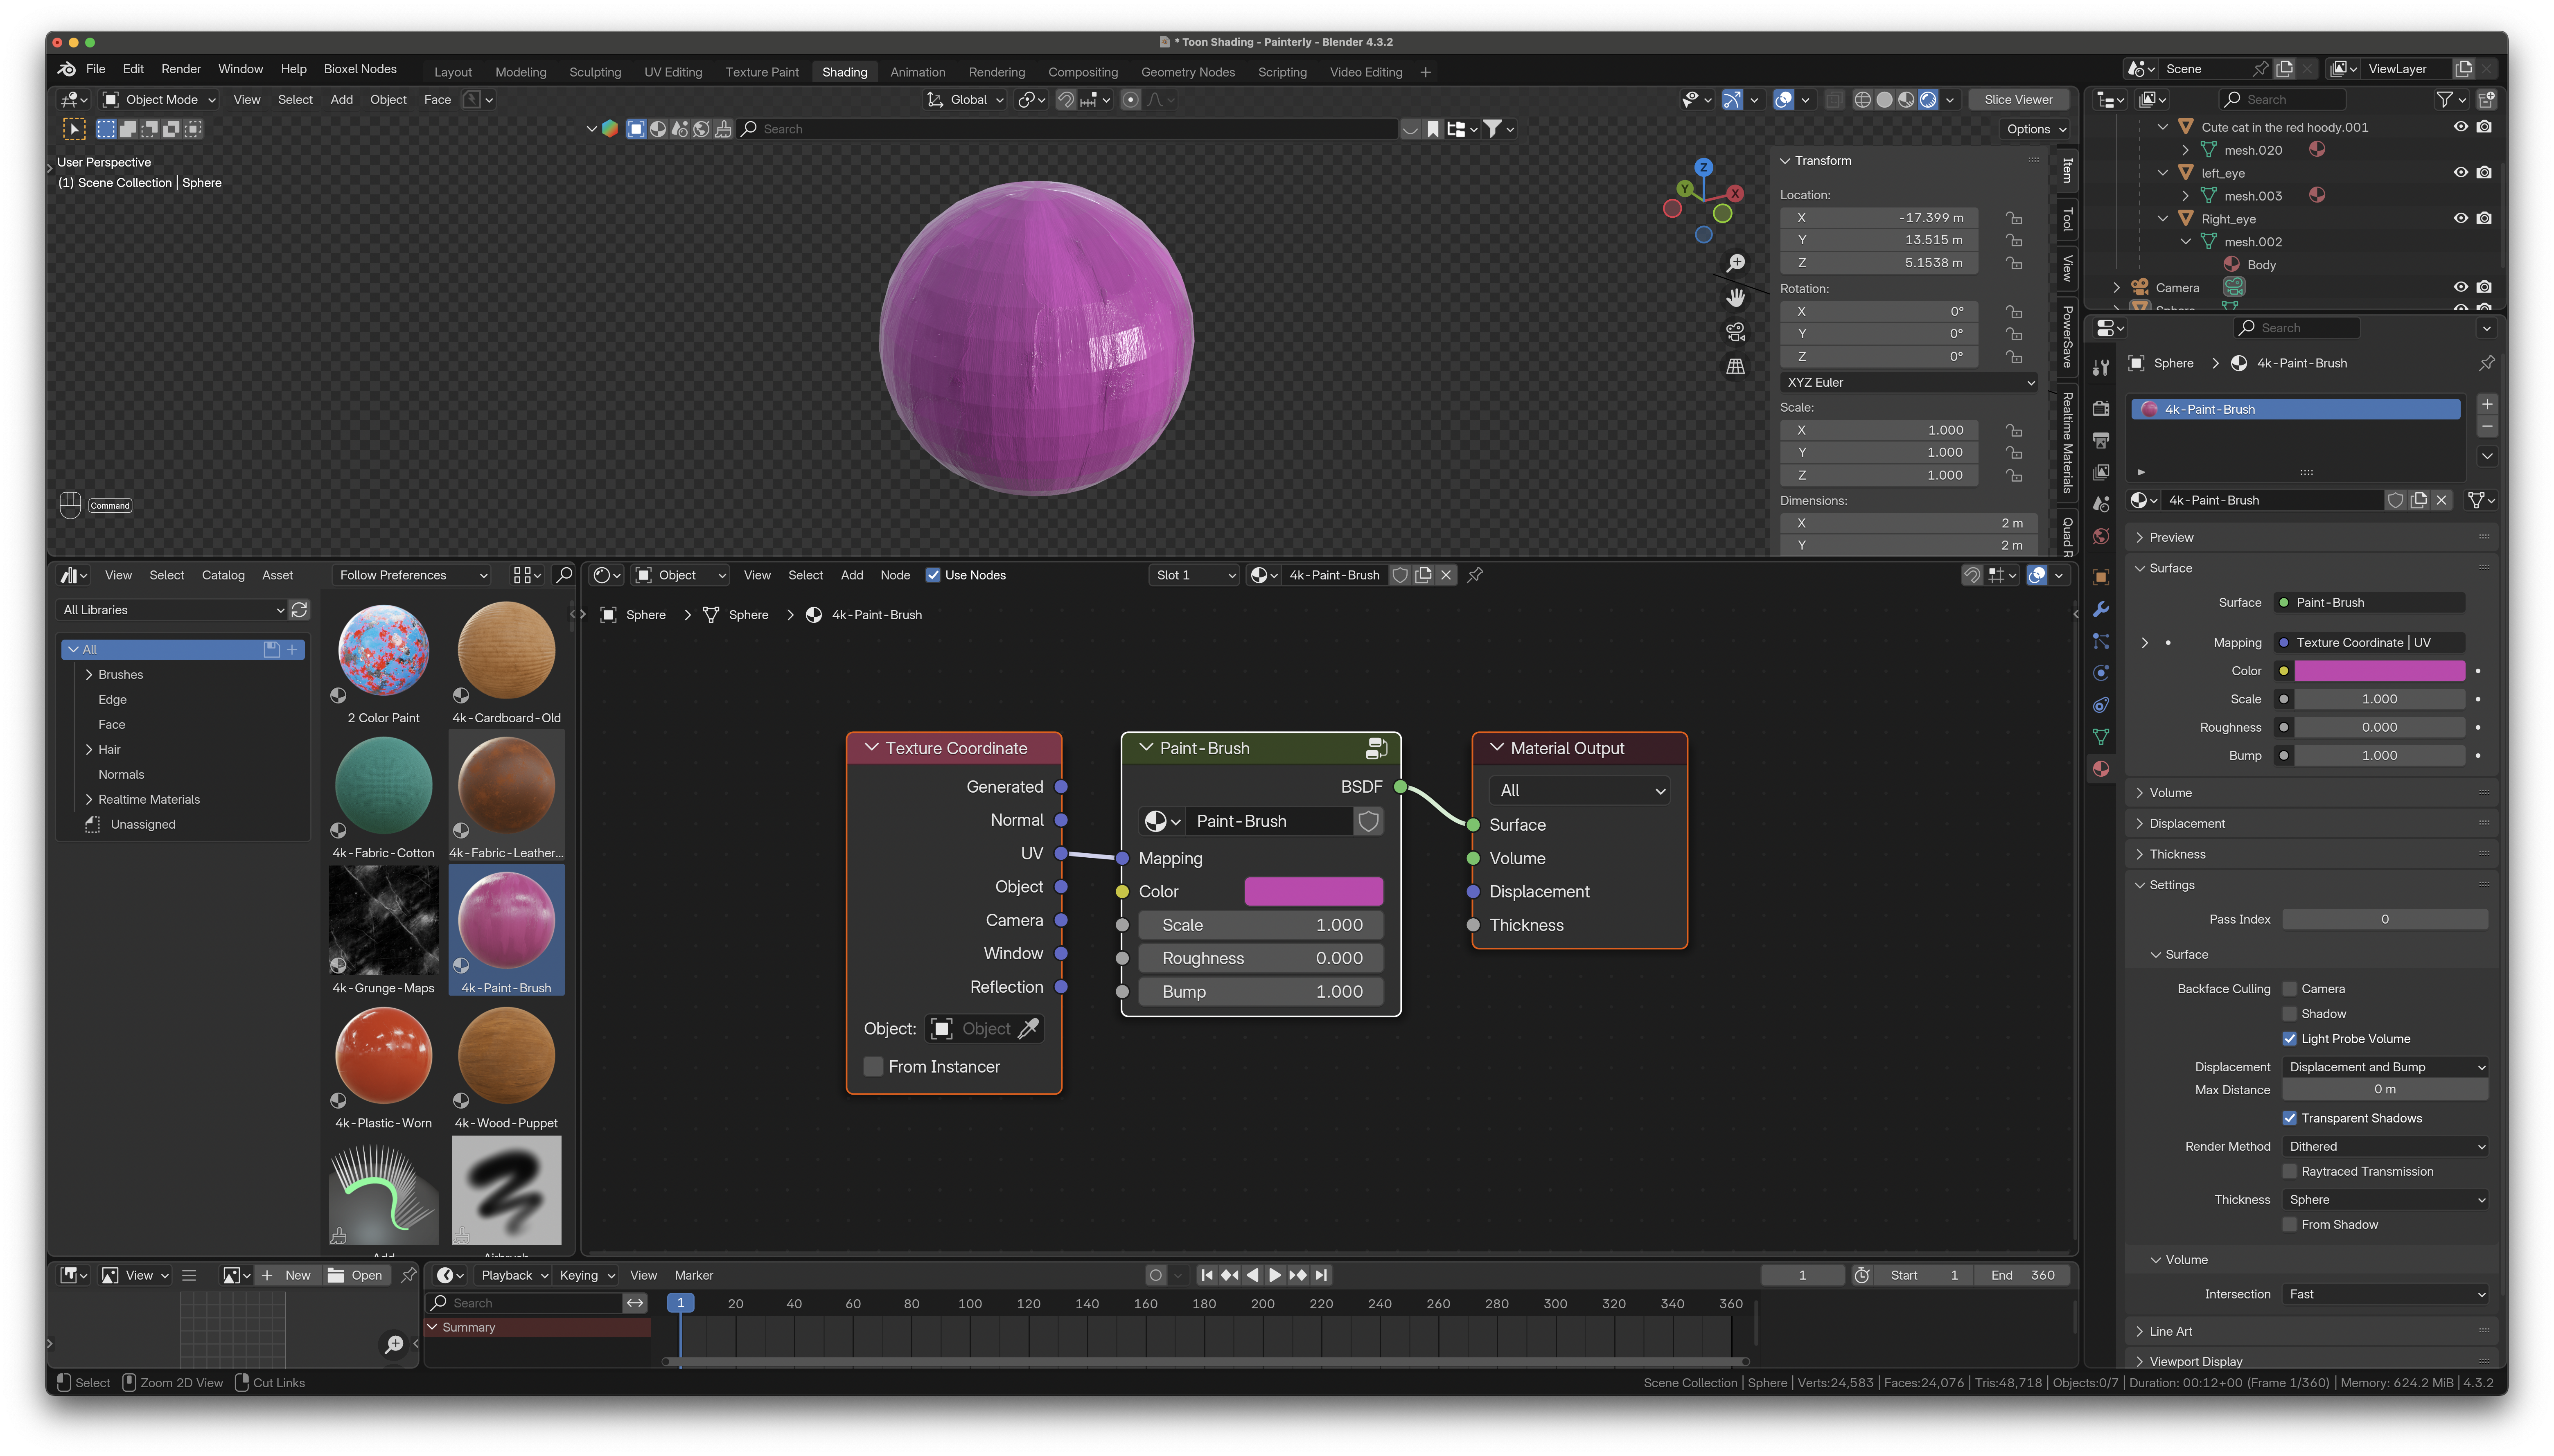Click the outliner search field
The height and width of the screenshot is (1456, 2554).
[2283, 100]
